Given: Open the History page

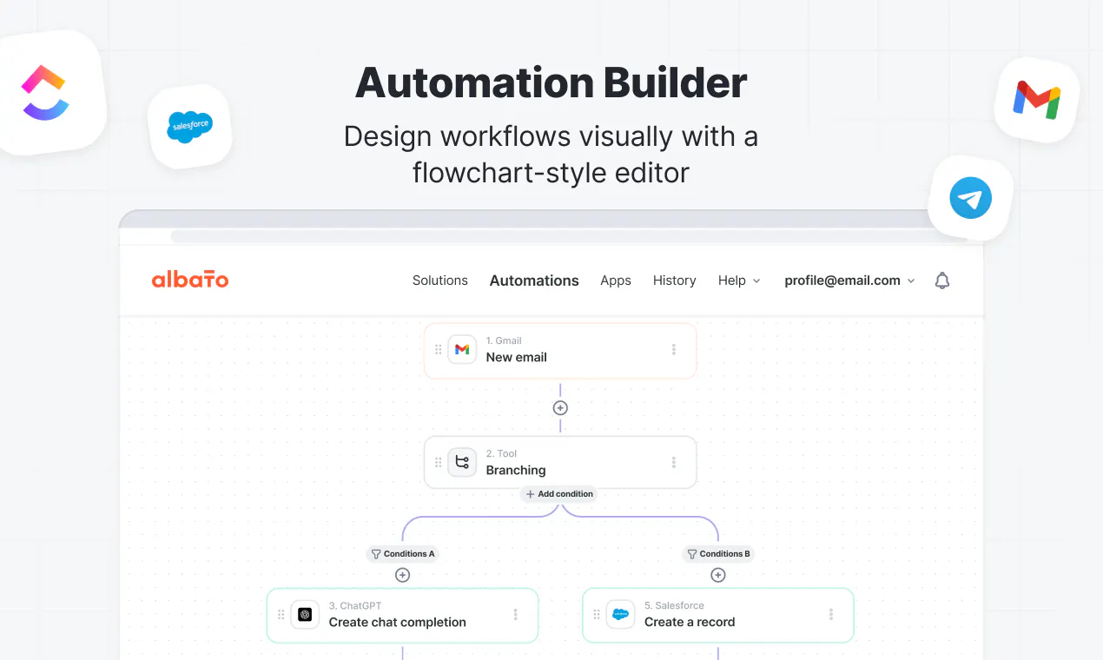Looking at the screenshot, I should (x=675, y=280).
